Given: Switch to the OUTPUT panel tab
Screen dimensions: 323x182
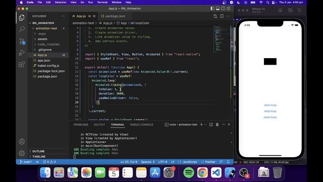Looking at the screenshot, I should coord(99,125).
